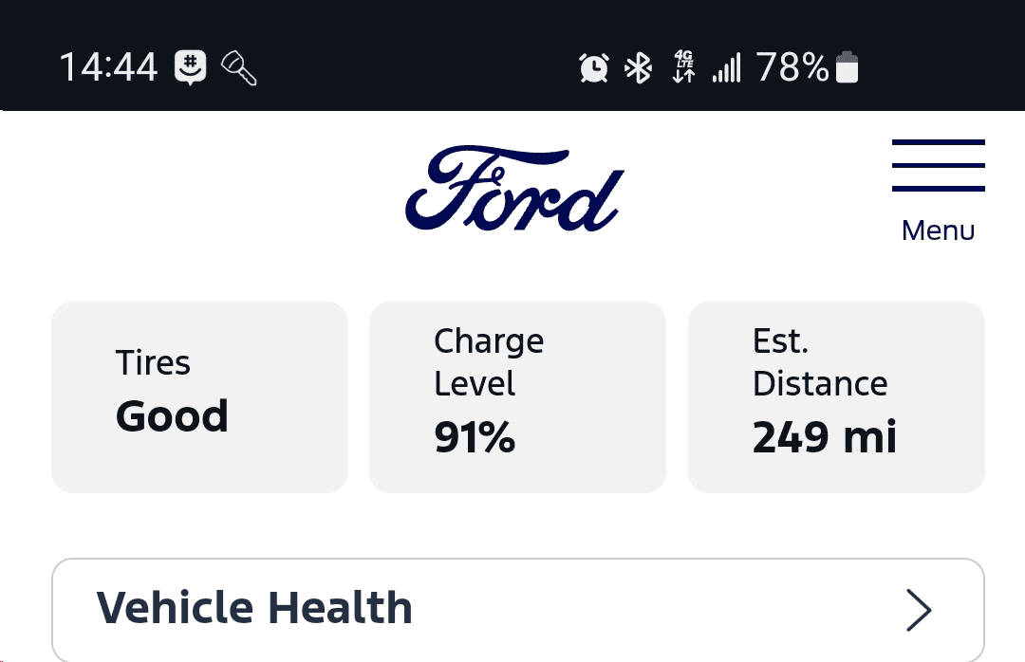Open the Vehicle Health section
1025x662 pixels.
pyautogui.click(x=254, y=608)
